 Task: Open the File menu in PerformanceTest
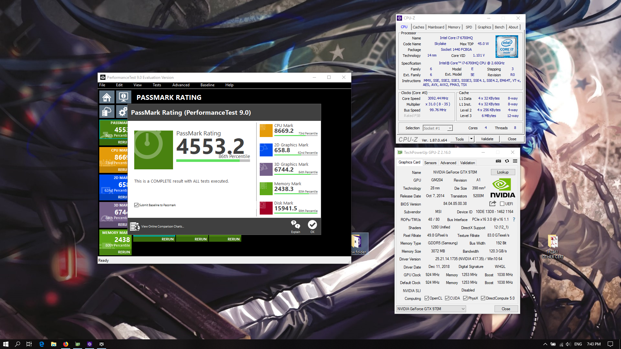[102, 85]
